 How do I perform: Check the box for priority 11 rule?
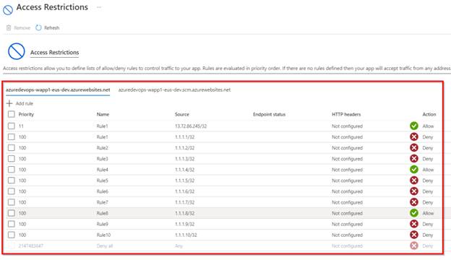[x=12, y=126]
